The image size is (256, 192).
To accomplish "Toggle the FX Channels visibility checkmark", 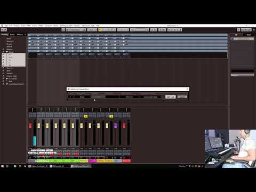I will point(3,78).
